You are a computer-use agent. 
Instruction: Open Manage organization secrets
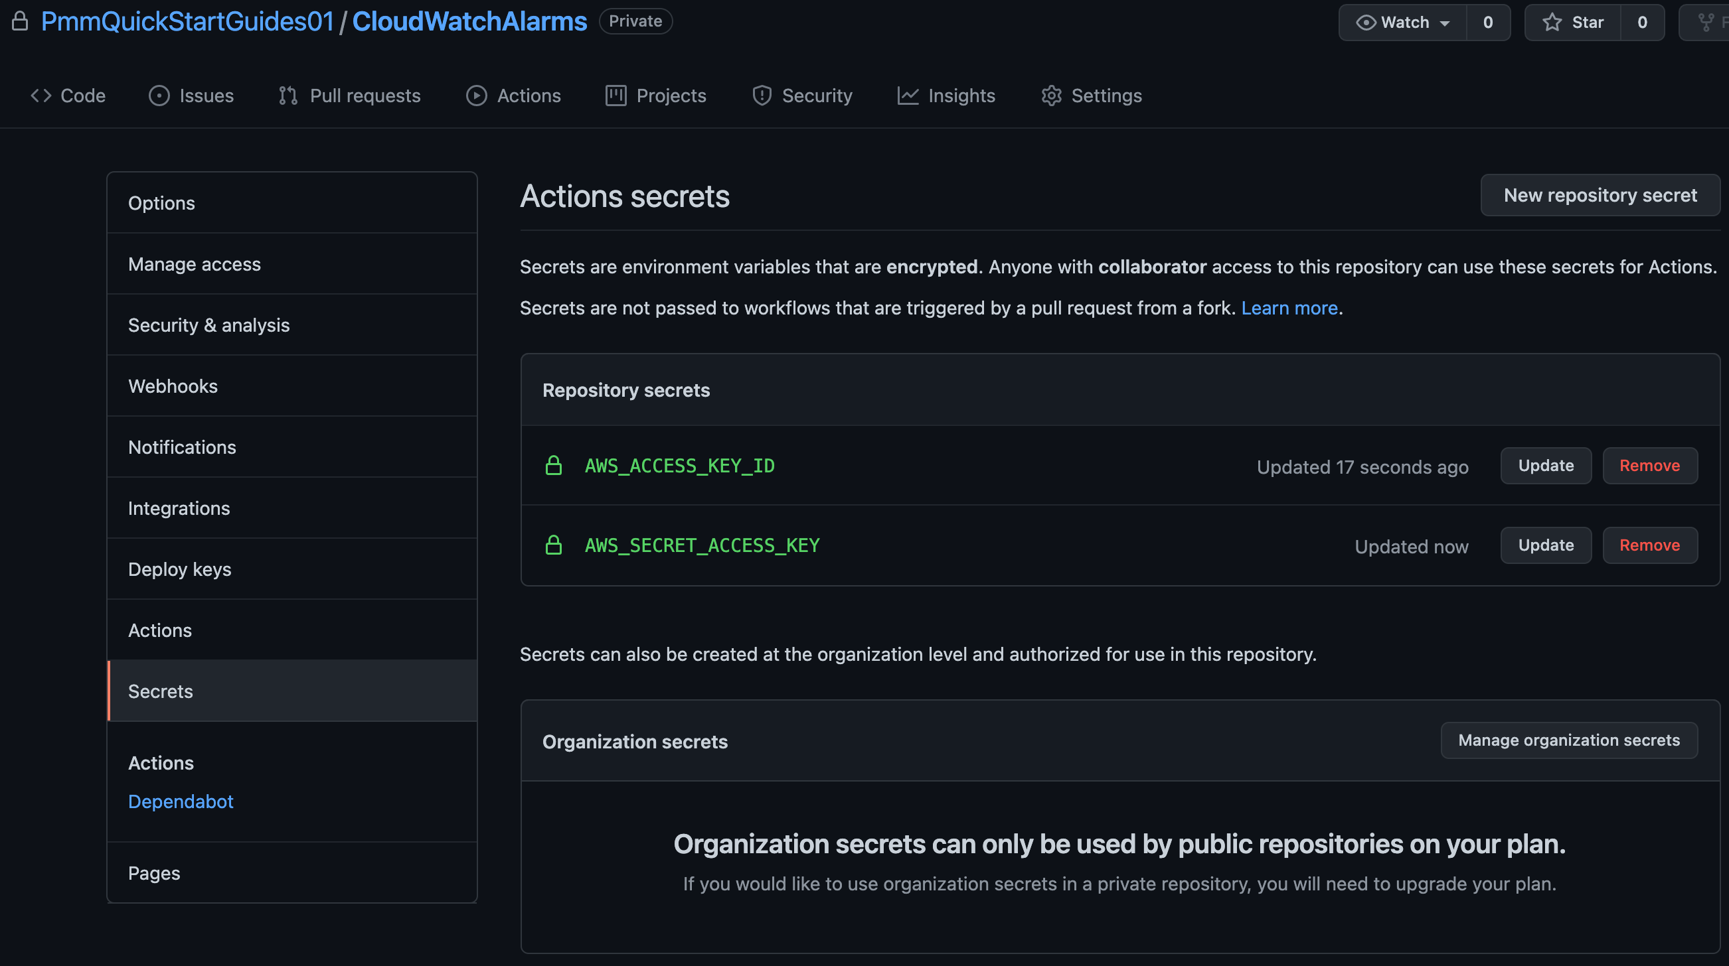tap(1569, 740)
